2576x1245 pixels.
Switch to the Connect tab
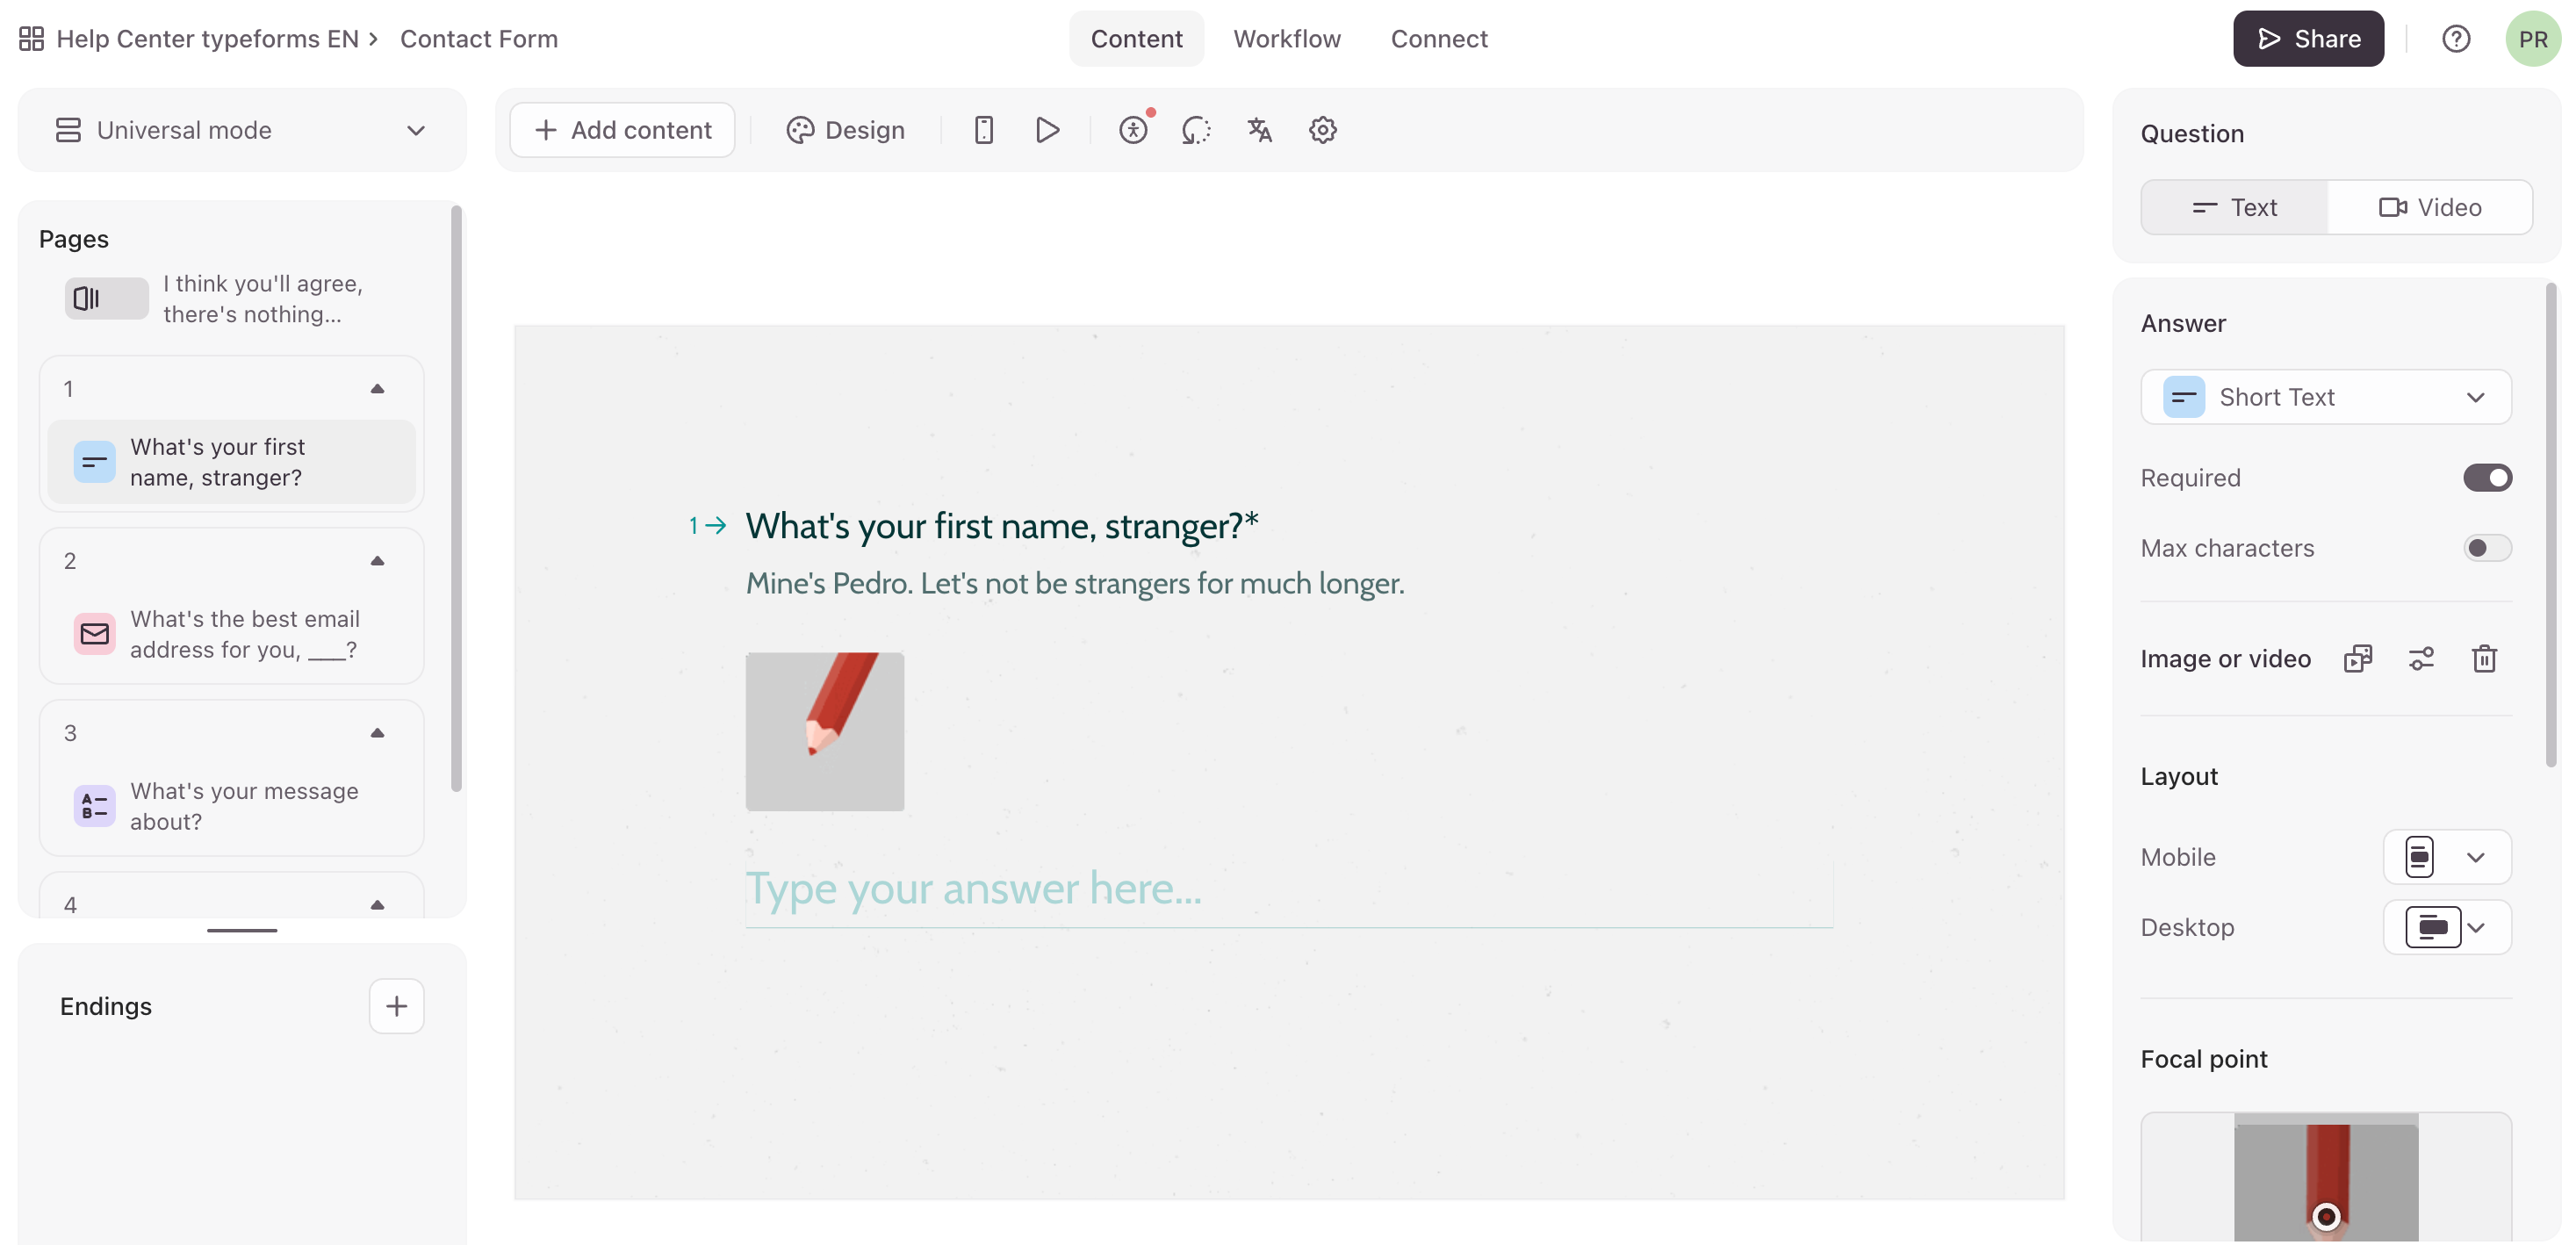tap(1438, 39)
